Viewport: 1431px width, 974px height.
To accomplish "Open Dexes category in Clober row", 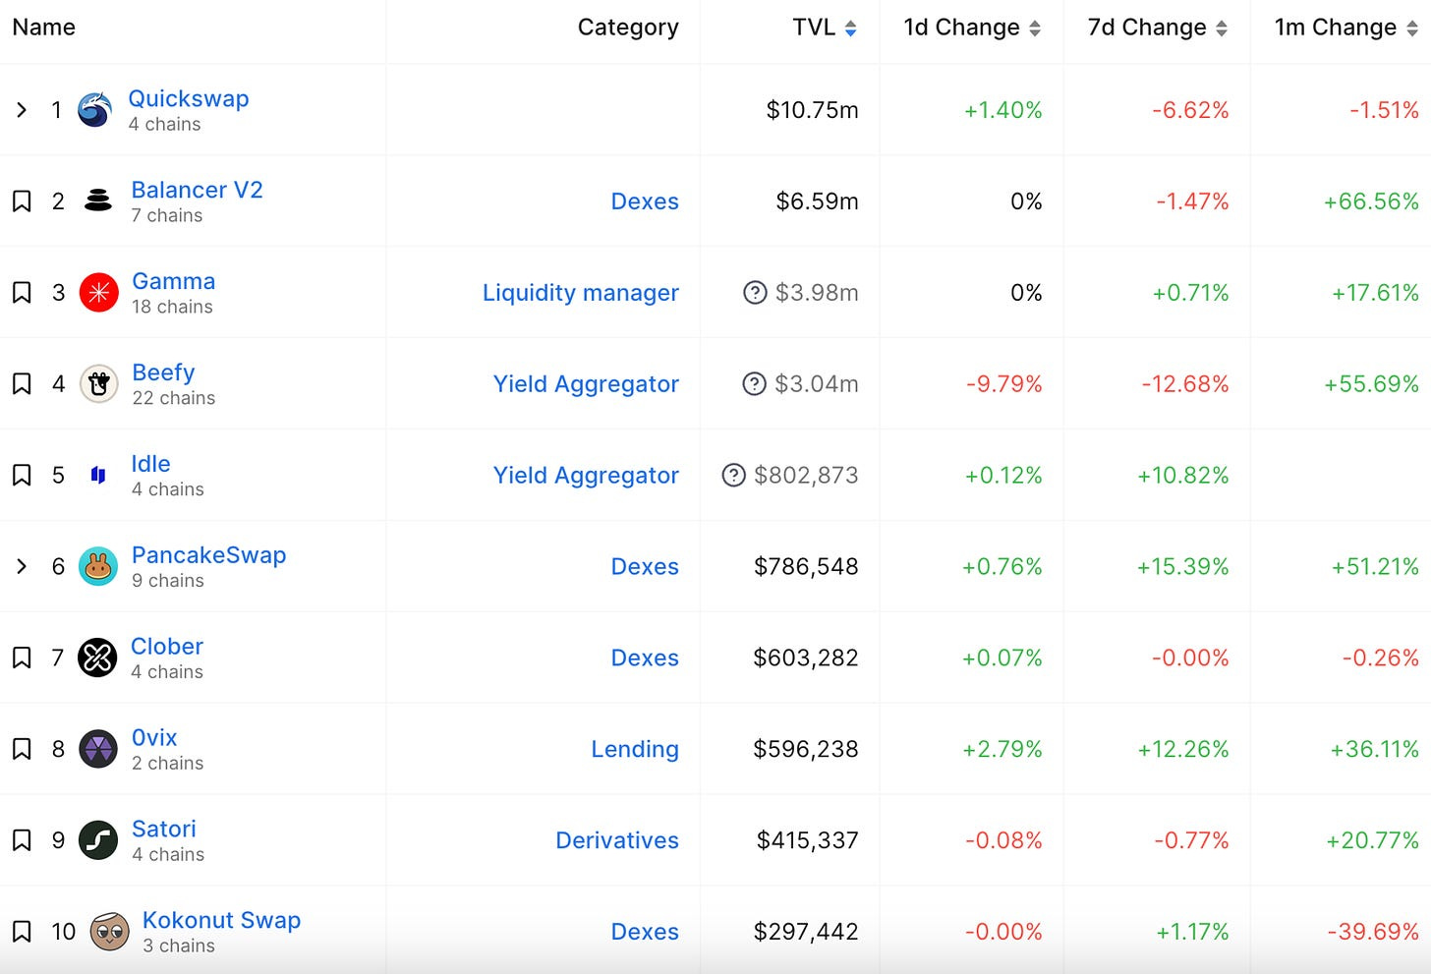I will pyautogui.click(x=645, y=659).
